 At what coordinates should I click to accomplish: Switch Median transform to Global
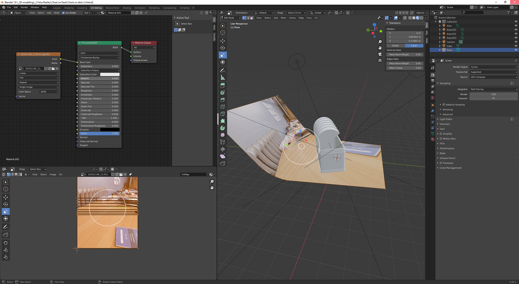395,46
